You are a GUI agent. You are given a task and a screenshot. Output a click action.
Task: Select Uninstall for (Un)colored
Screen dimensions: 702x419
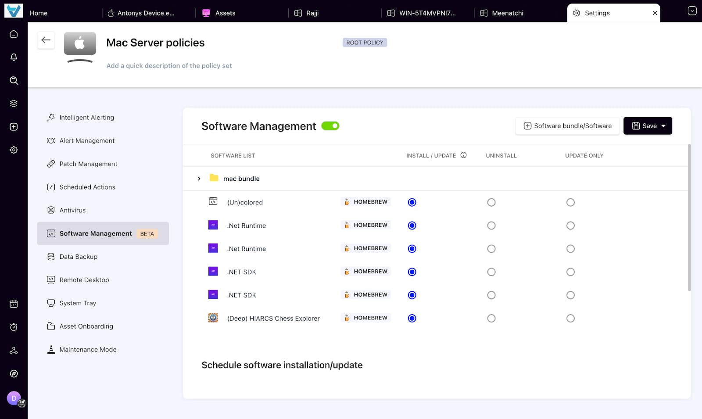[491, 202]
